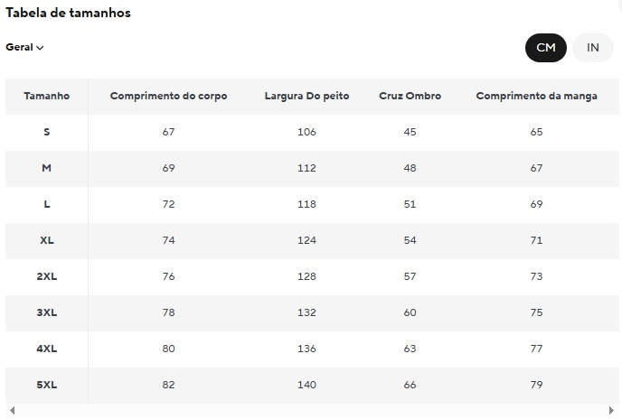Click the Cruz Ombro column header
The width and height of the screenshot is (622, 419).
click(410, 96)
